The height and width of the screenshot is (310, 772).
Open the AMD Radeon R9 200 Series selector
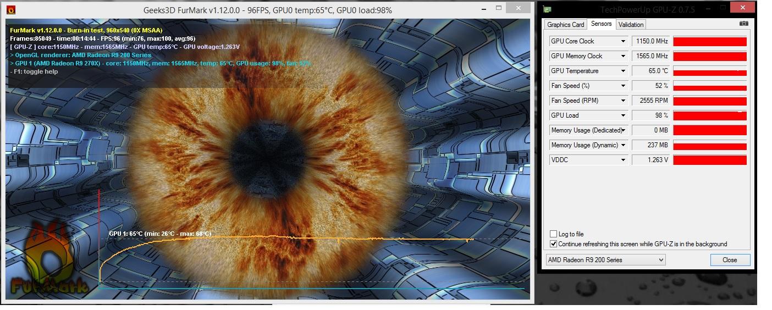pos(605,260)
